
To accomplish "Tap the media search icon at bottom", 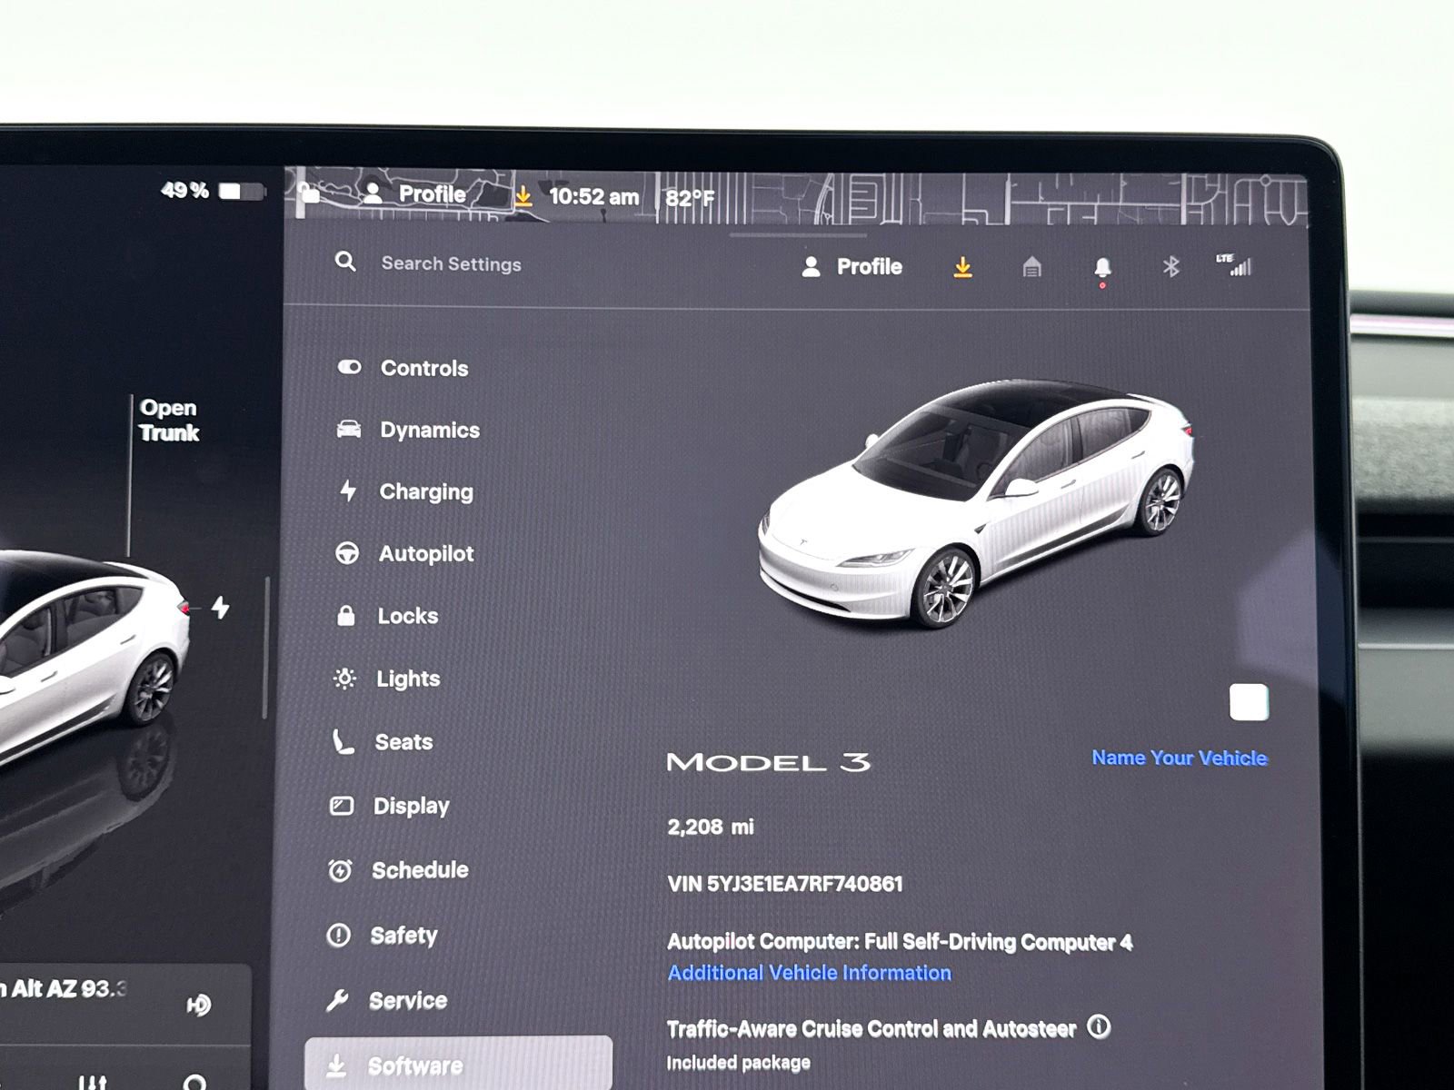I will [x=194, y=1082].
